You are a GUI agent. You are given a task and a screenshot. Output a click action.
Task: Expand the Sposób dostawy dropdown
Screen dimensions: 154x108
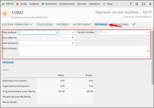coord(148,32)
